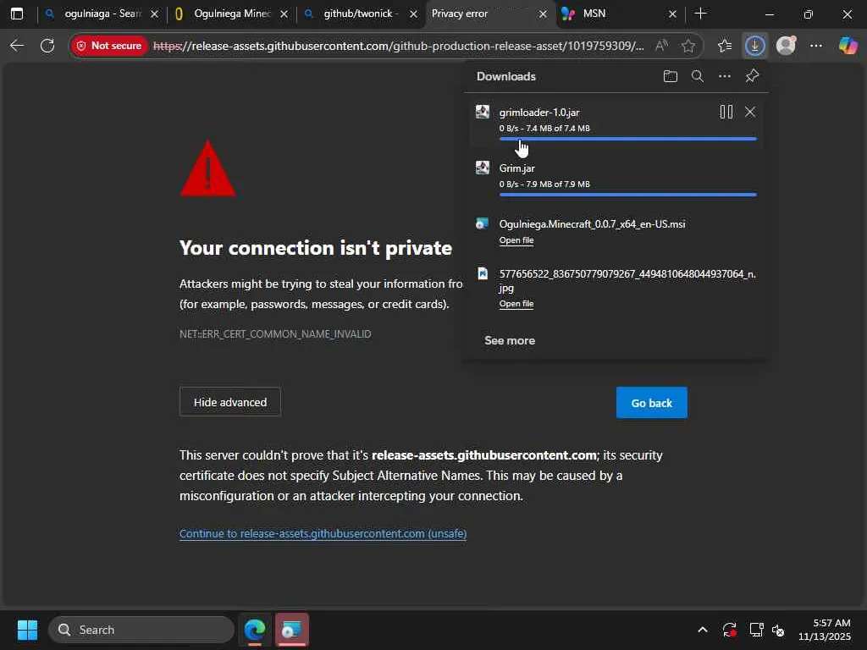867x650 pixels.
Task: Click the Not secure badge
Action: tap(109, 46)
